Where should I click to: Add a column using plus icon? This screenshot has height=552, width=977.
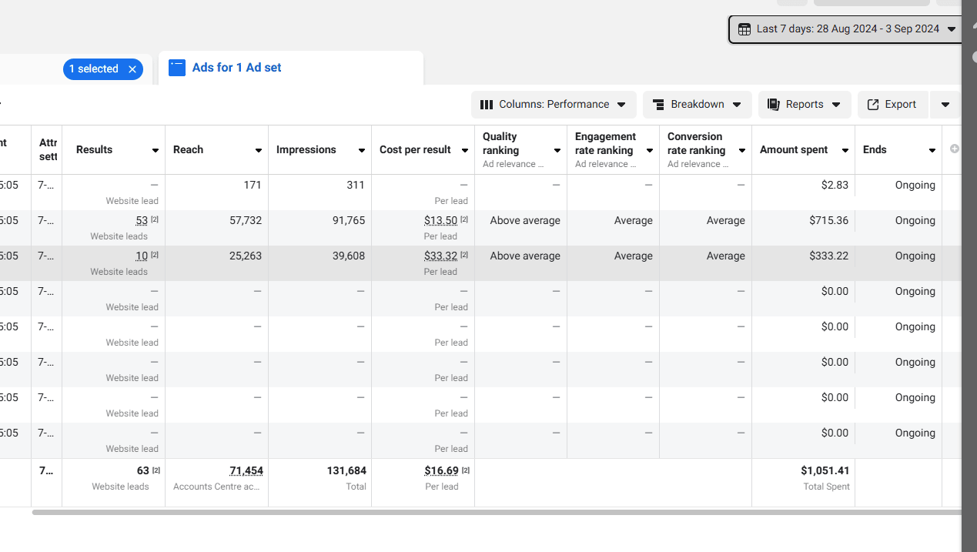[955, 149]
